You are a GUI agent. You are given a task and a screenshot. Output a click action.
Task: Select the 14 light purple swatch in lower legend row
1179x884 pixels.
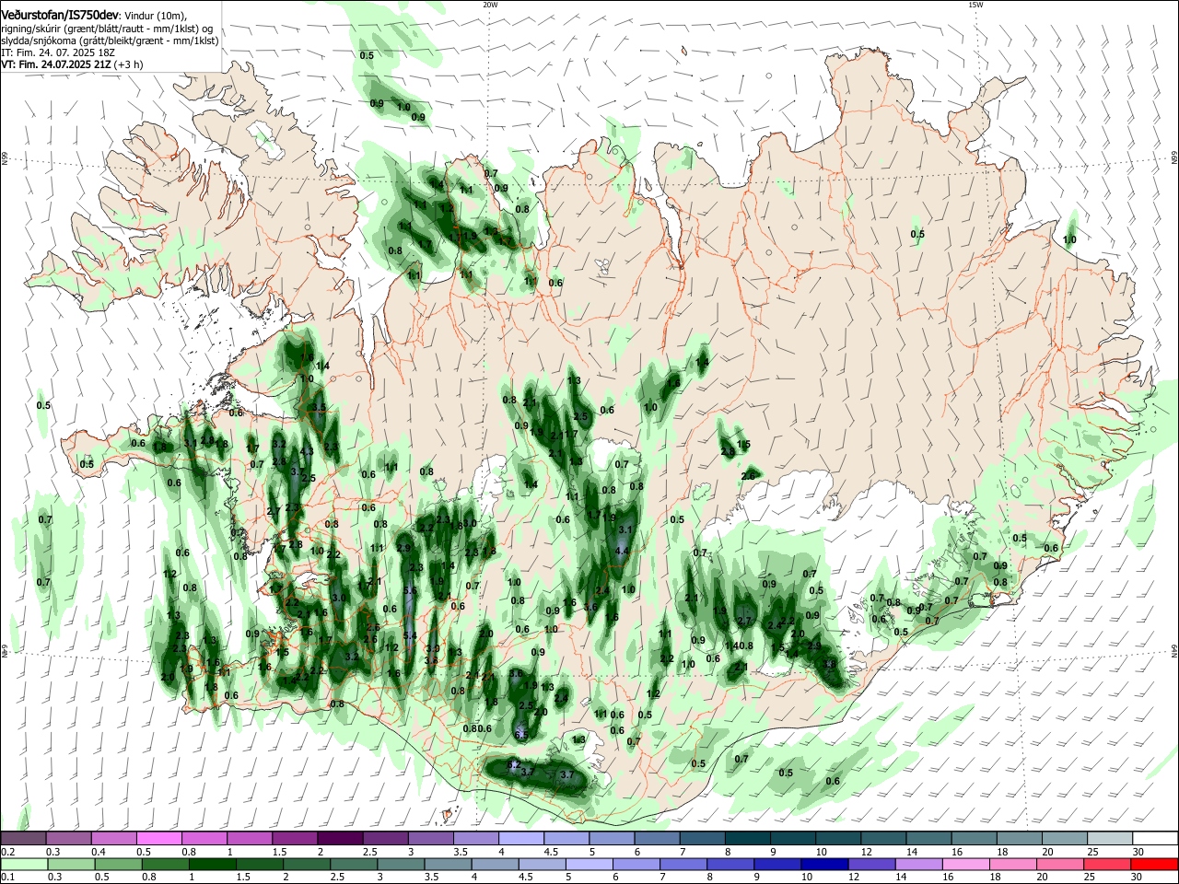[x=917, y=864]
